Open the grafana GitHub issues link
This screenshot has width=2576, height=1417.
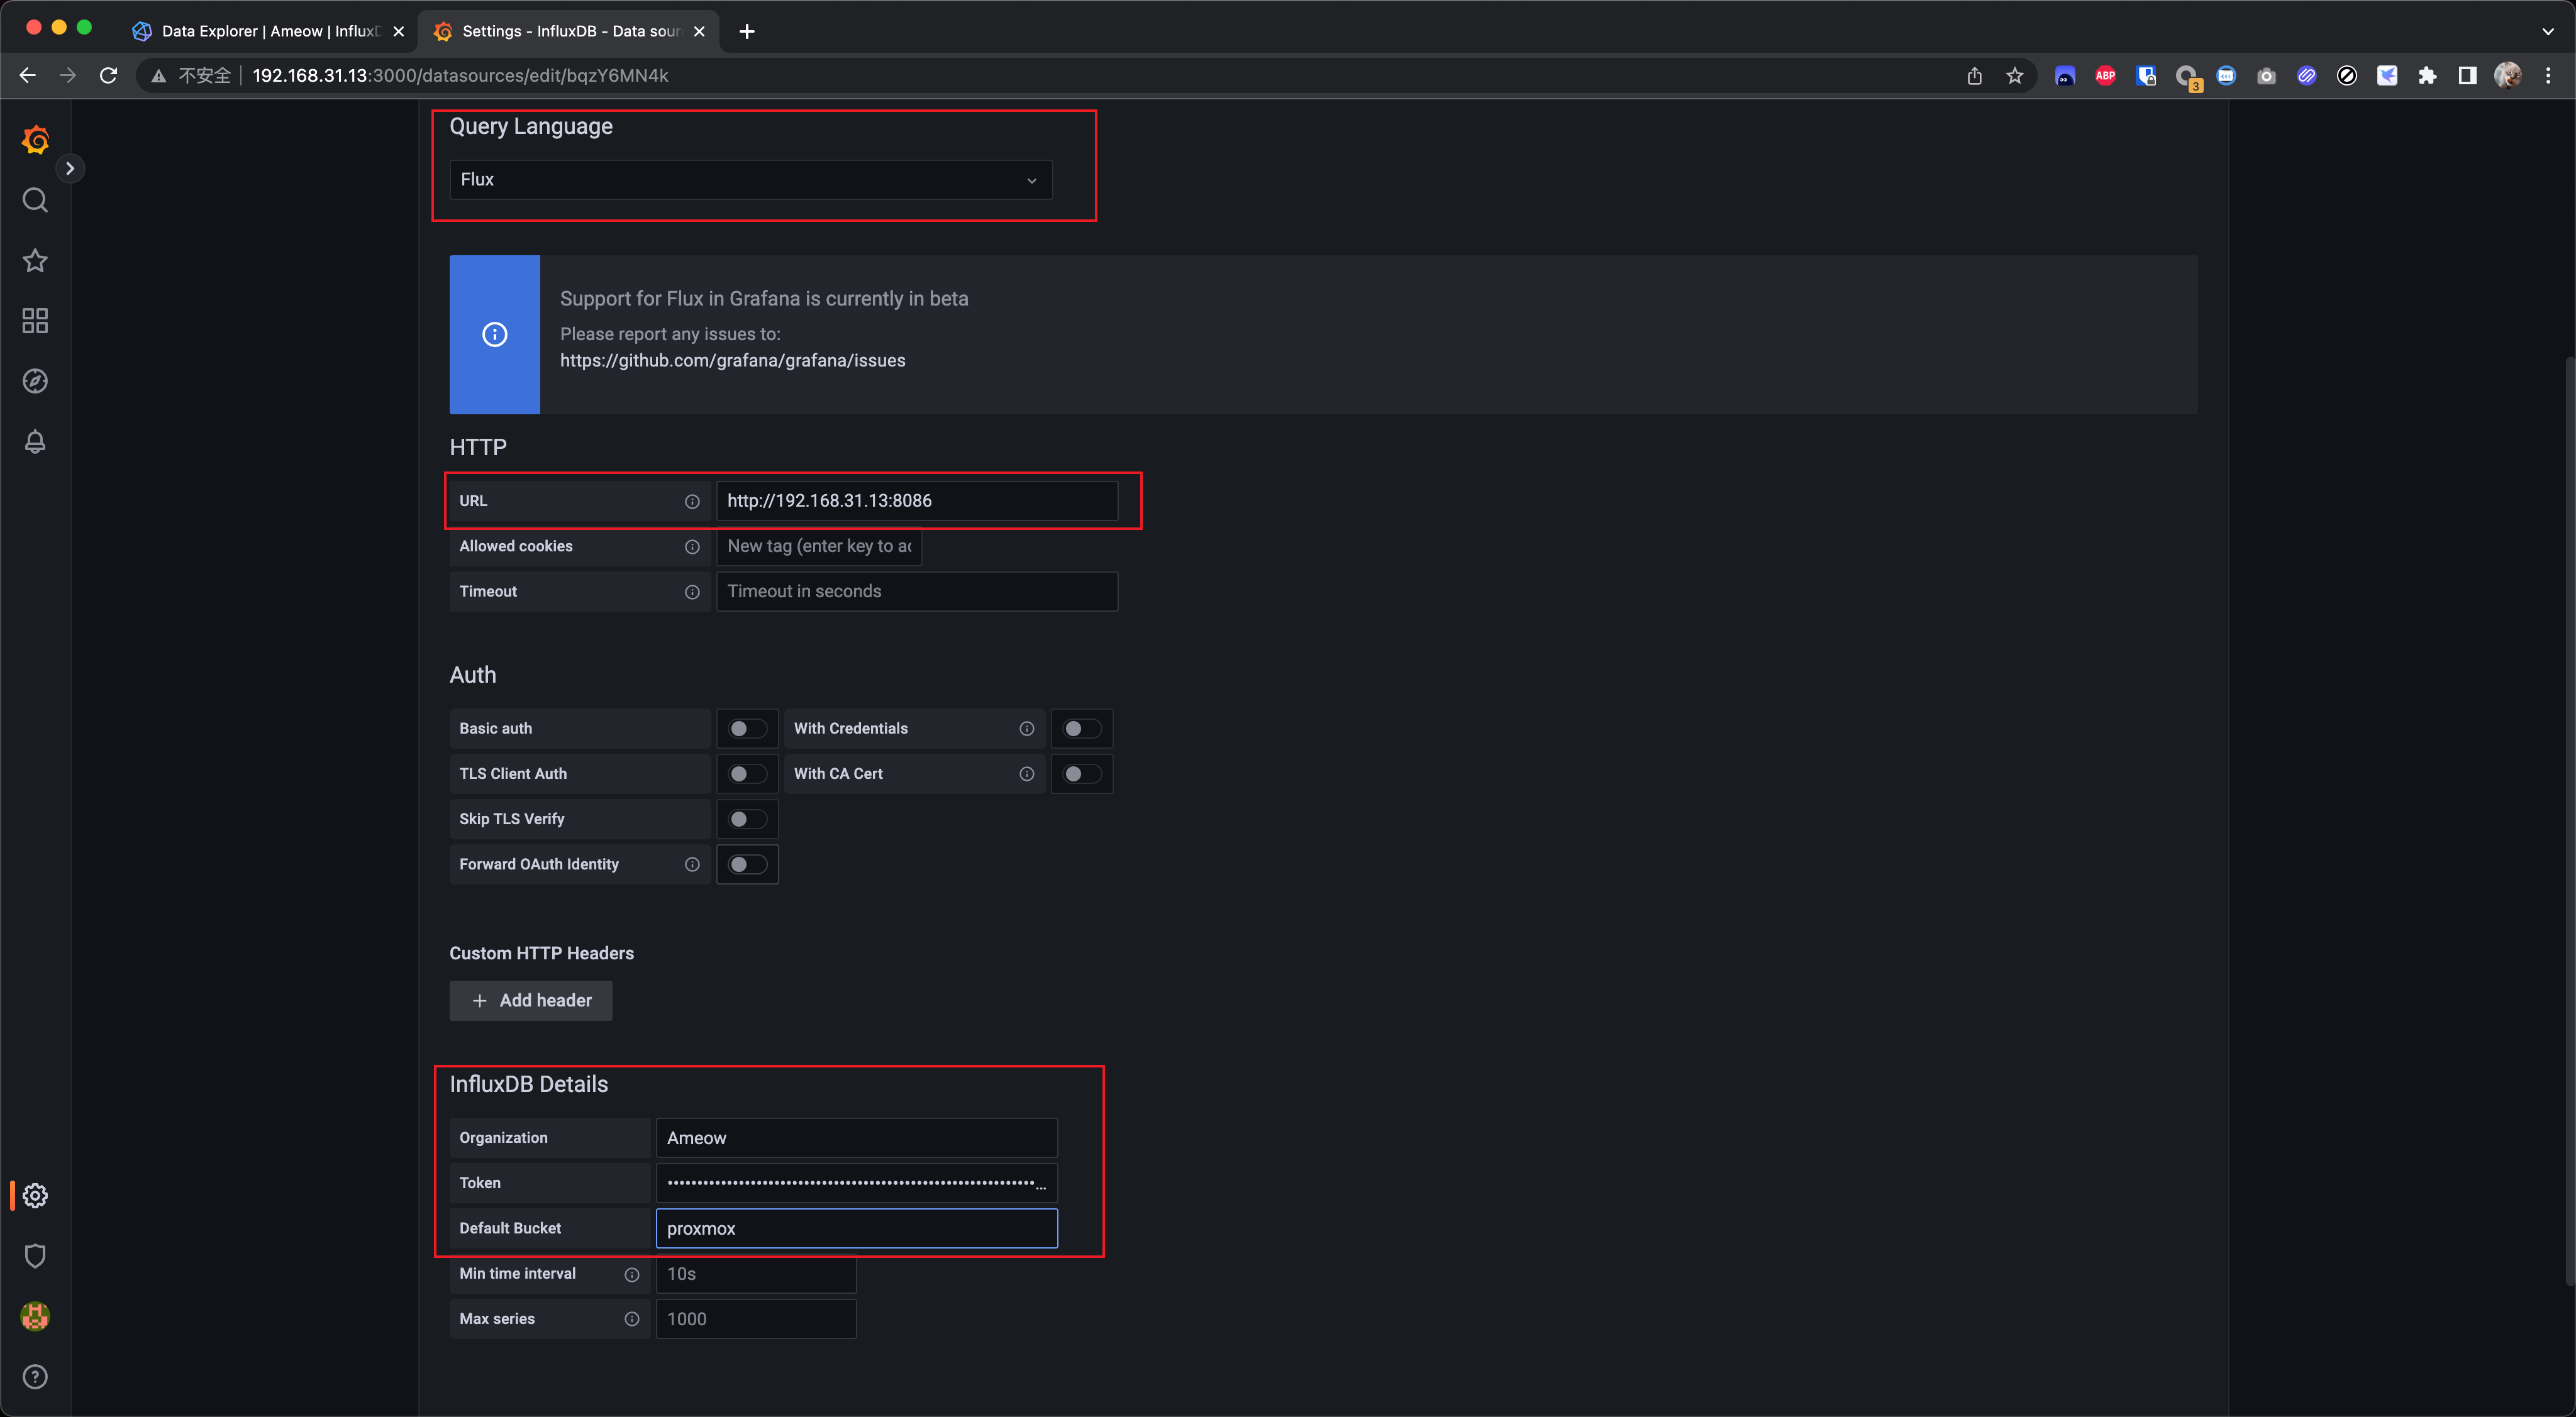tap(732, 361)
